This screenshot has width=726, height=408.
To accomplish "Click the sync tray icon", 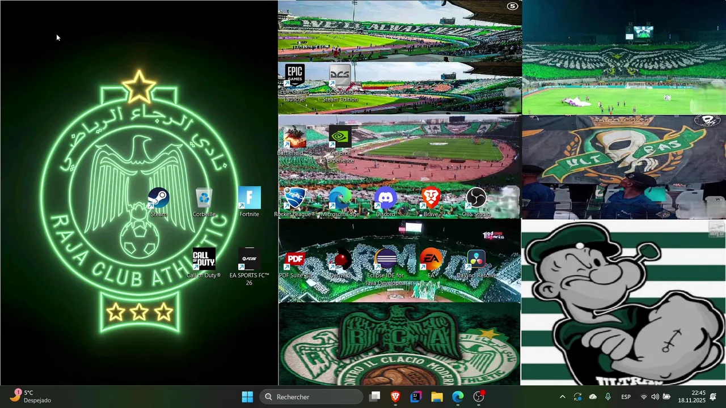I will point(577,397).
